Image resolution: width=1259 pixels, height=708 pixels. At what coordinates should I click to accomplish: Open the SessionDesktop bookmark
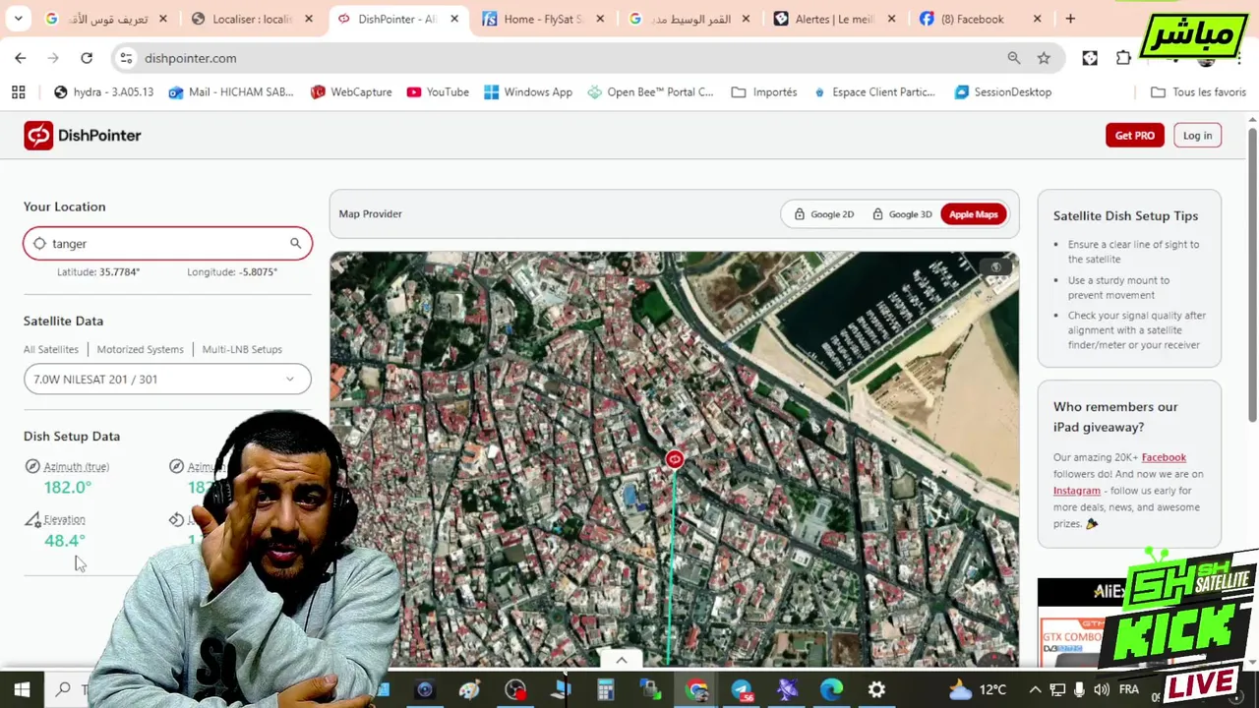click(1003, 91)
